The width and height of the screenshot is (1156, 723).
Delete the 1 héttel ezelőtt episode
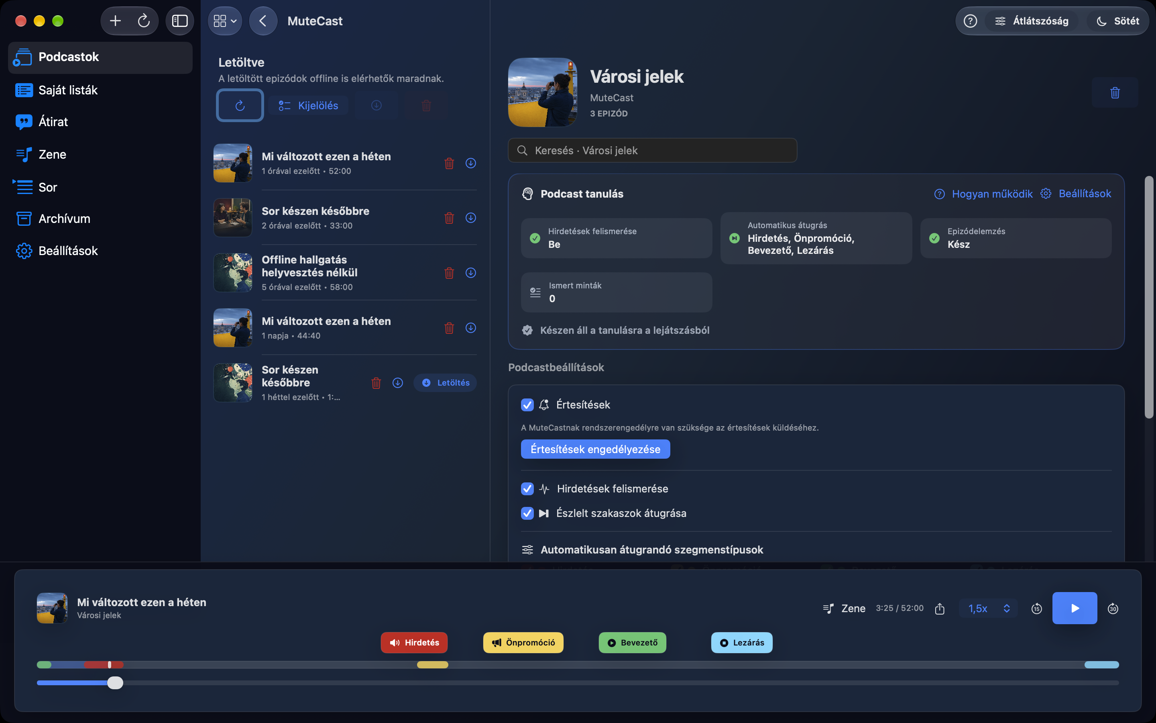376,383
